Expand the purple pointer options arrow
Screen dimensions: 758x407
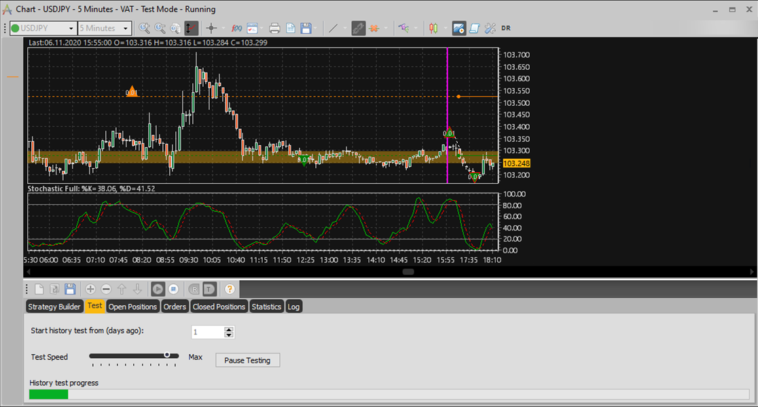pyautogui.click(x=415, y=28)
